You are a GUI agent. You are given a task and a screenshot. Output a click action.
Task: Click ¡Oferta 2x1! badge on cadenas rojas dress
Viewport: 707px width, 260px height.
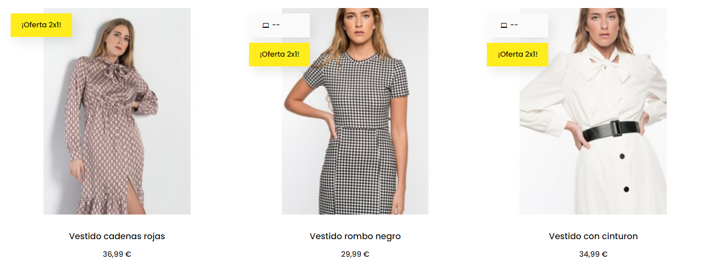pyautogui.click(x=41, y=25)
